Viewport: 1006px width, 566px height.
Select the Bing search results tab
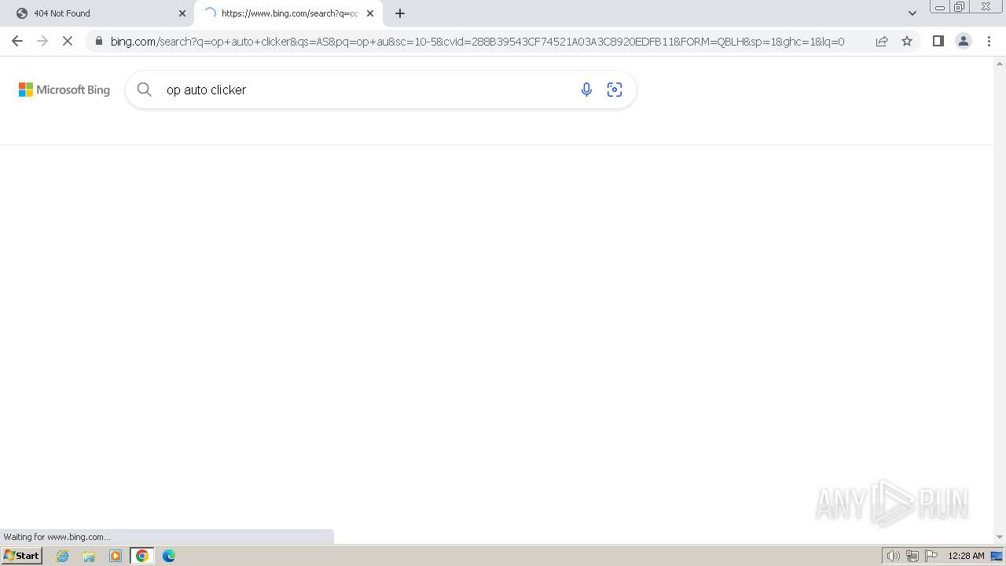(x=288, y=13)
